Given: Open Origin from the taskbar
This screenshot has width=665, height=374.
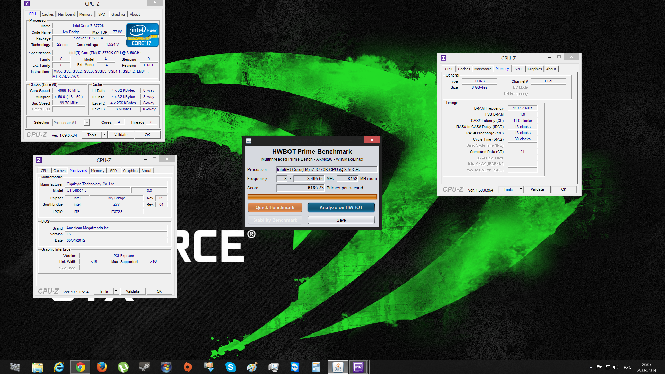Looking at the screenshot, I should coord(188,367).
